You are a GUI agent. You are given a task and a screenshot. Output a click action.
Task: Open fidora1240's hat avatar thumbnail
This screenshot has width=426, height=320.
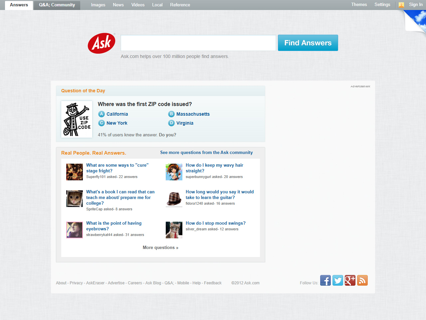tap(174, 199)
